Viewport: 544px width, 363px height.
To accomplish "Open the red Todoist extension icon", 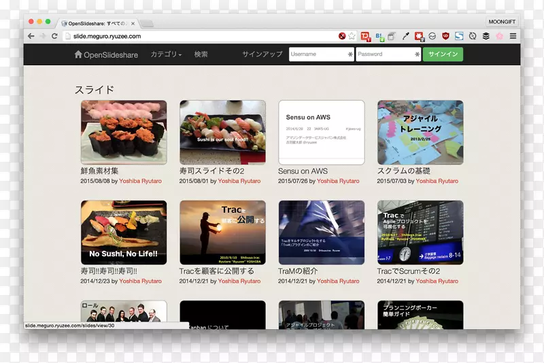I will 365,37.
